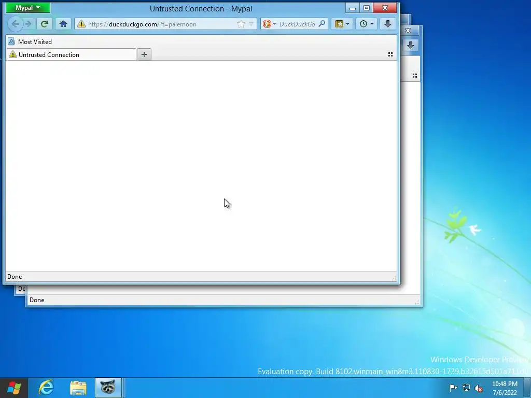
Task: Click the warning triangle site identity icon
Action: pos(81,24)
